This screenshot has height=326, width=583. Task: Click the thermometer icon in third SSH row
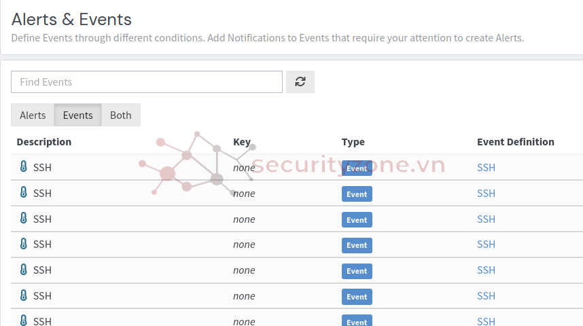click(x=23, y=218)
